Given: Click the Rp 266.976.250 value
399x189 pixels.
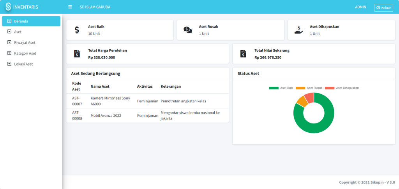Looking at the screenshot, I should point(268,57).
